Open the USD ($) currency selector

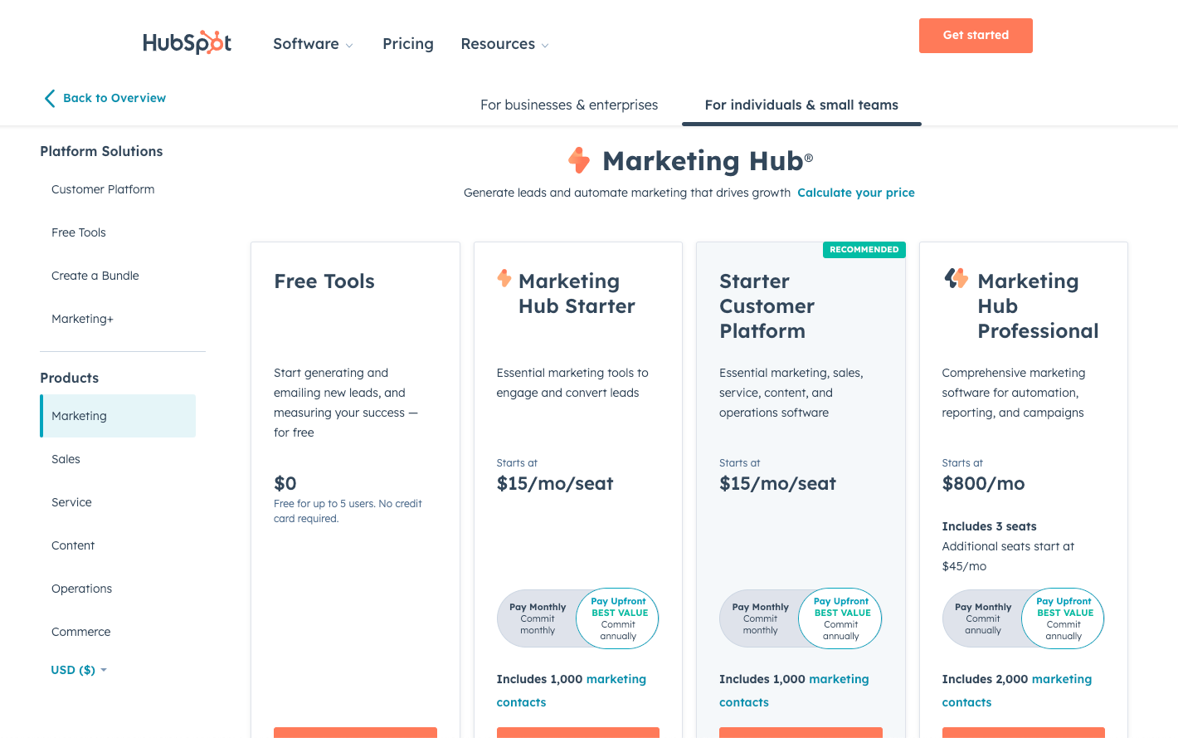(79, 670)
